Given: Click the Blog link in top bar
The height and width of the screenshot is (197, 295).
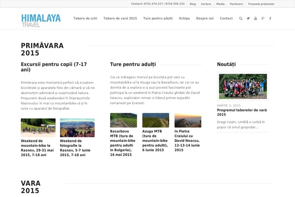Looking at the screenshot, I should click(x=192, y=3).
